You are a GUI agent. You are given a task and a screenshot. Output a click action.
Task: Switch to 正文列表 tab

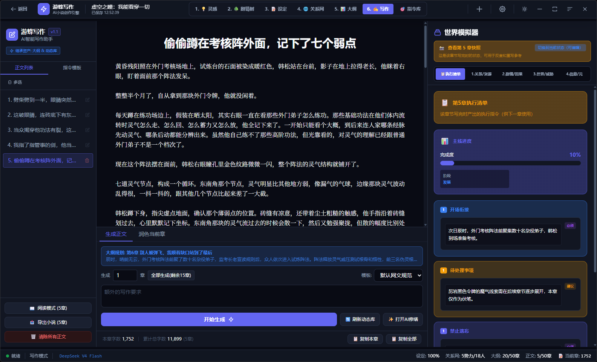click(24, 68)
